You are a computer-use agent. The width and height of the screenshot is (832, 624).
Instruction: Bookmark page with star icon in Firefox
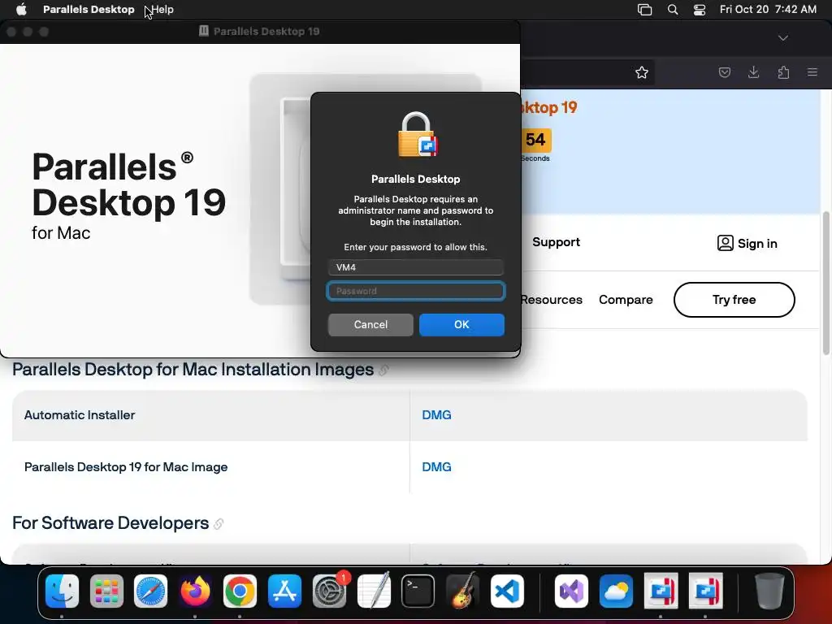coord(642,72)
